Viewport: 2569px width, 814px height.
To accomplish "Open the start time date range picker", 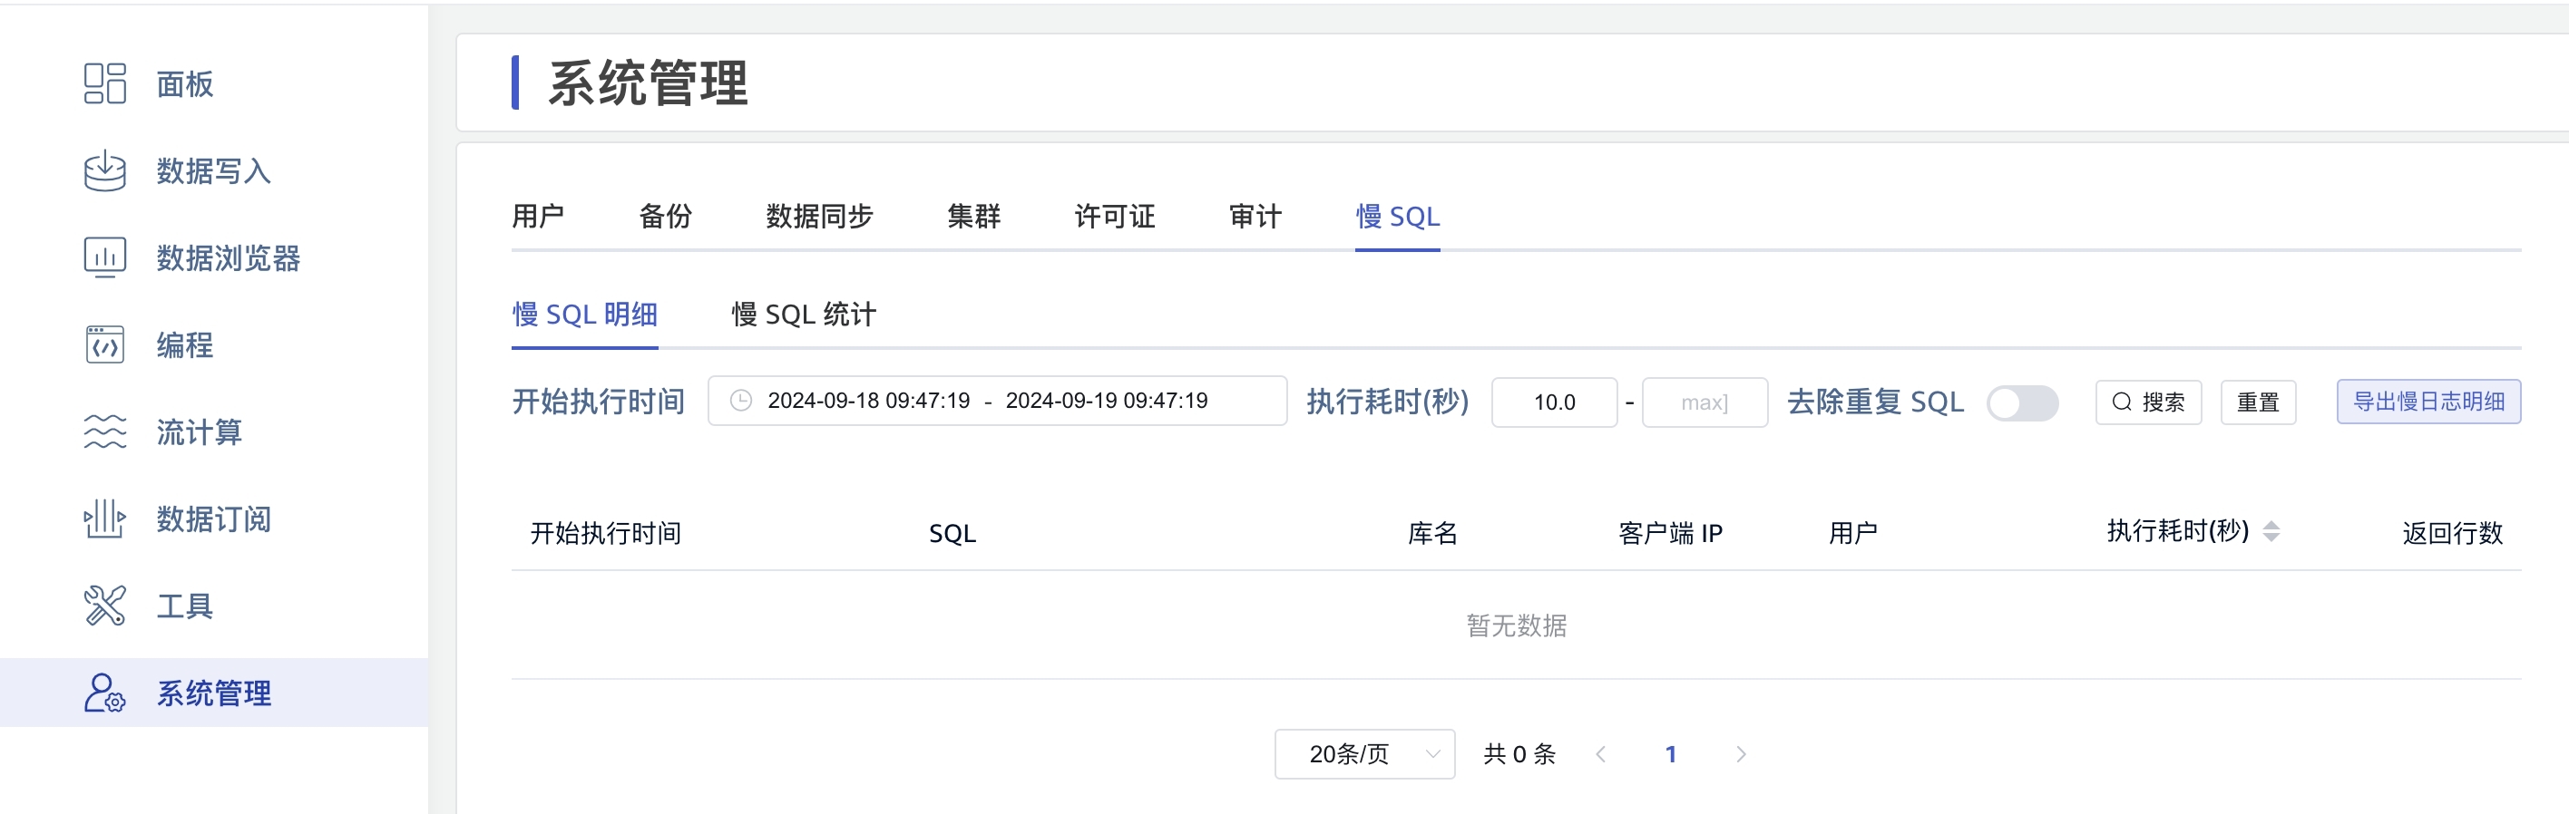I will tap(996, 401).
